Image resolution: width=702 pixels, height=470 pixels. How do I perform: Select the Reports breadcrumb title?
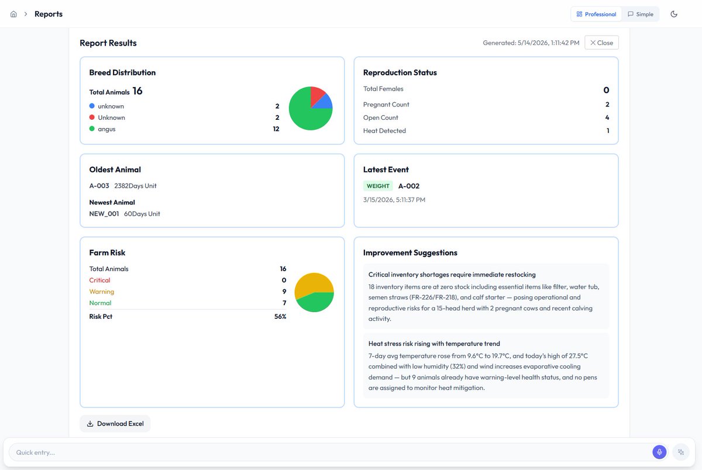(x=49, y=14)
